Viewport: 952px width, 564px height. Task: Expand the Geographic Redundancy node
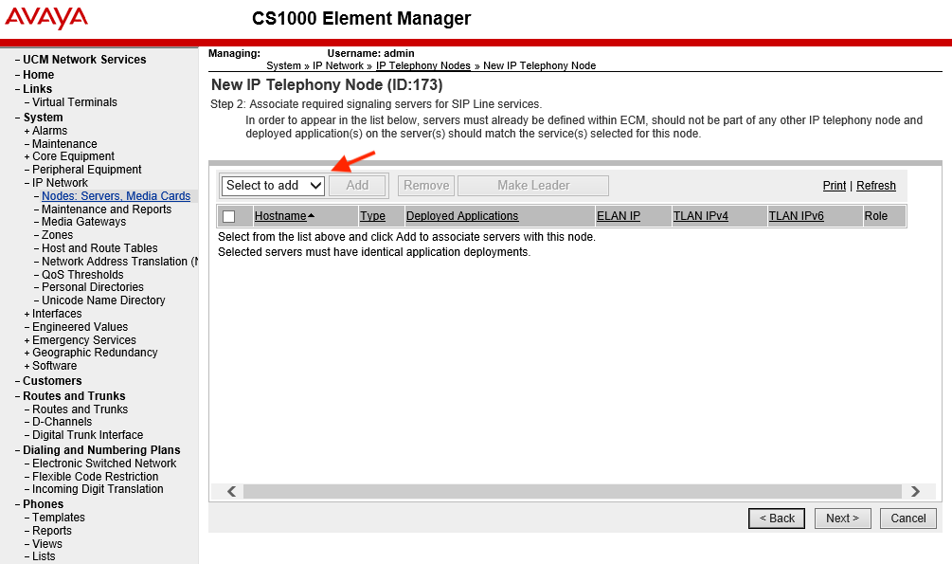pos(27,354)
